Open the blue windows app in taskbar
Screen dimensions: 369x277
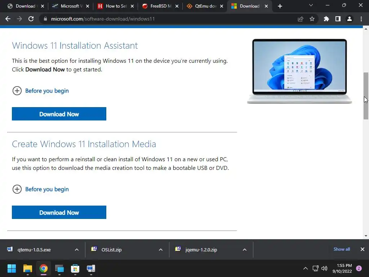click(x=59, y=268)
